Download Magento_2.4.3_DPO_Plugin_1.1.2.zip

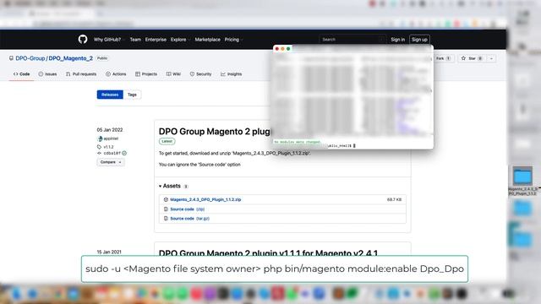[205, 199]
